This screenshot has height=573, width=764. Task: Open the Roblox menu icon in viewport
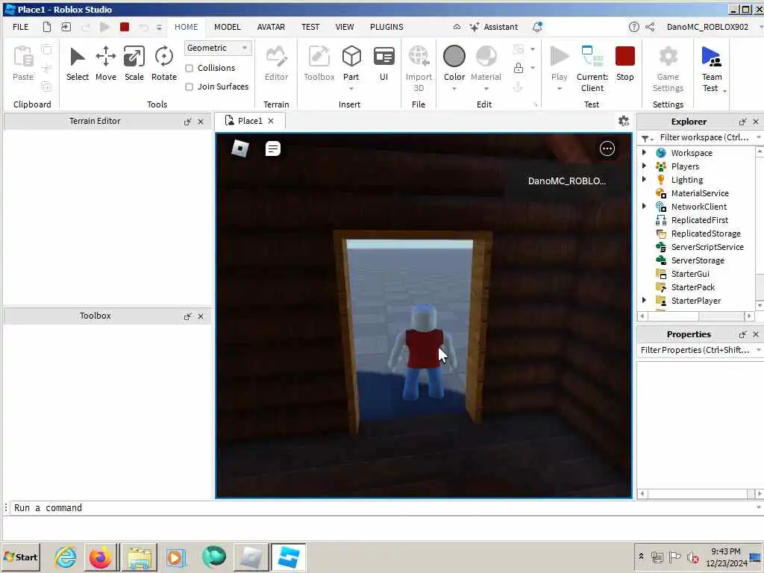tap(239, 148)
